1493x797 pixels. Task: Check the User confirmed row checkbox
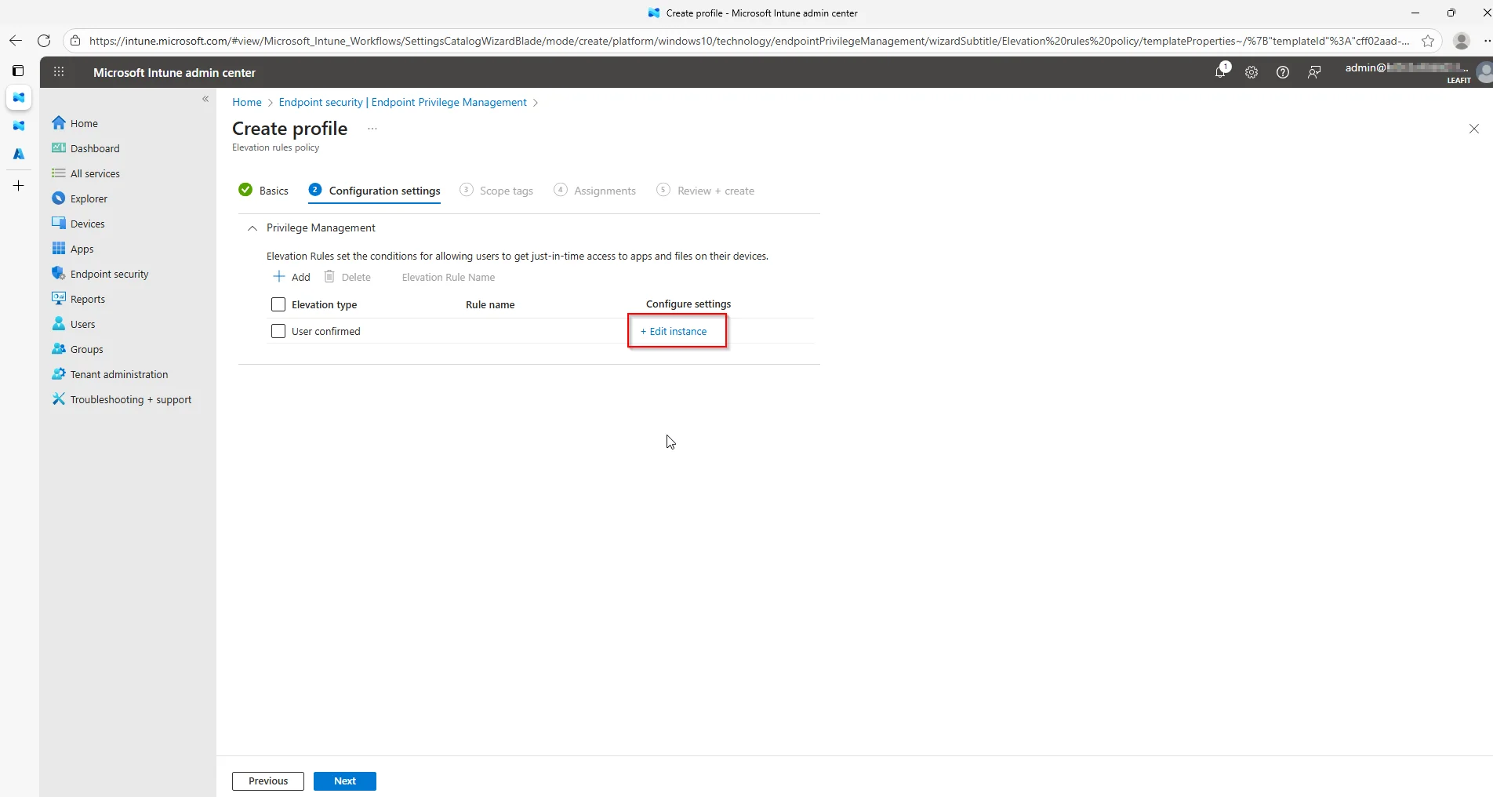click(278, 331)
